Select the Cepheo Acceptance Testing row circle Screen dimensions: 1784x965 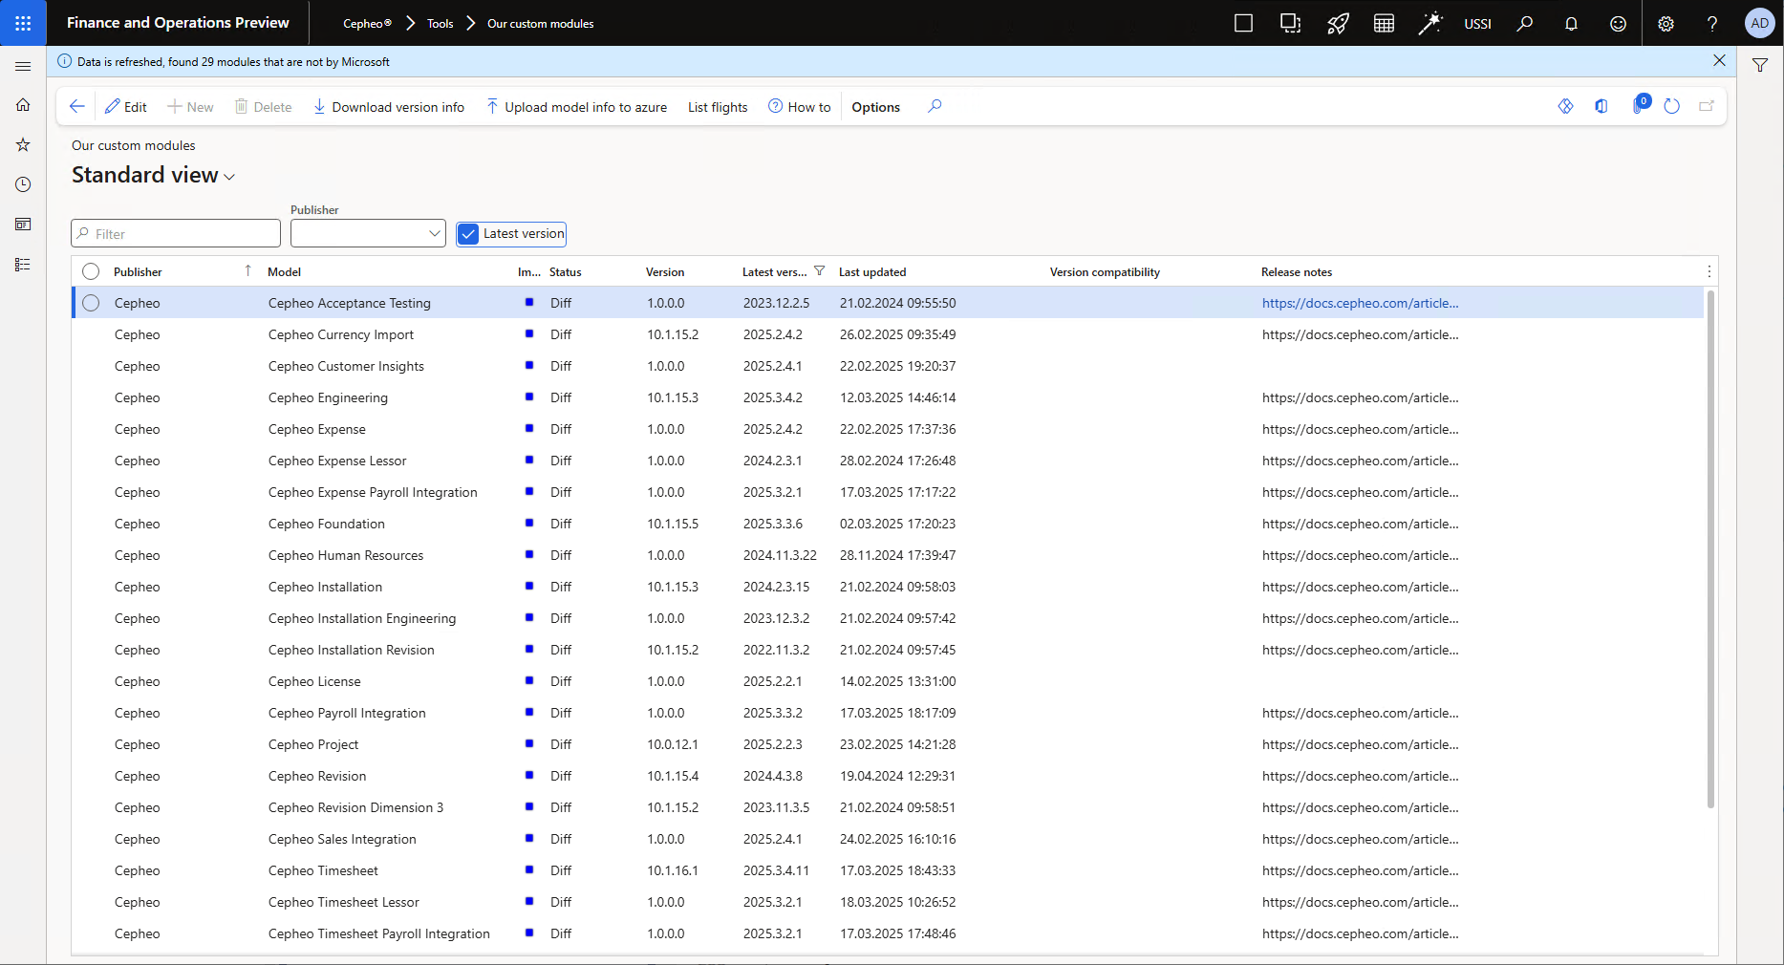(91, 303)
